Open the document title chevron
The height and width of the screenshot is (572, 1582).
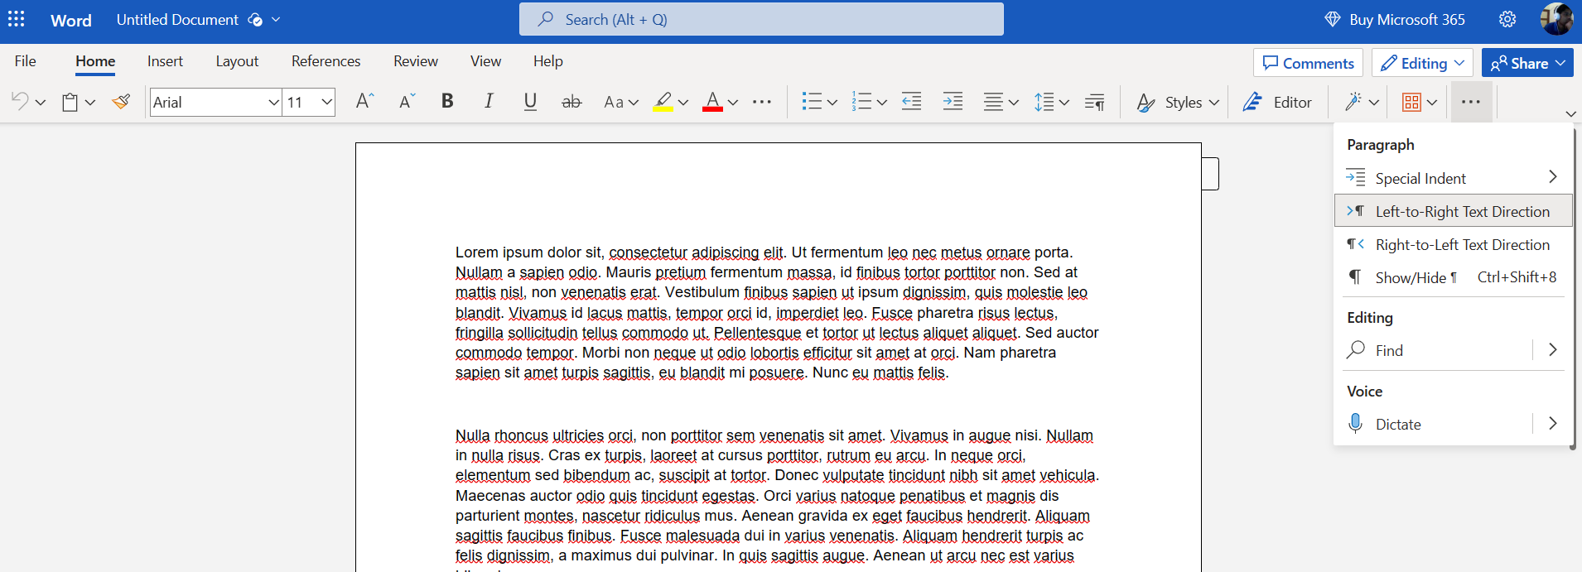276,19
